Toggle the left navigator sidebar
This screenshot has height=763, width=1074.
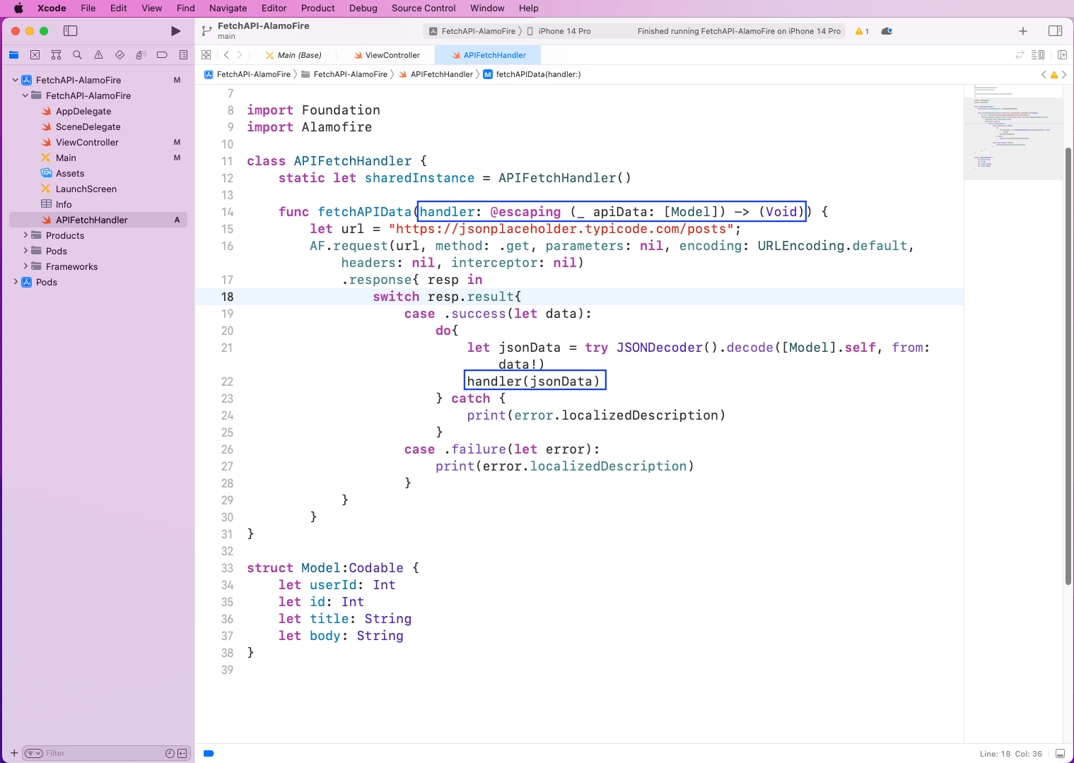[x=70, y=31]
